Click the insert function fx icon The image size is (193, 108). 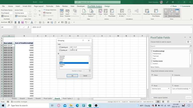click(x=28, y=27)
